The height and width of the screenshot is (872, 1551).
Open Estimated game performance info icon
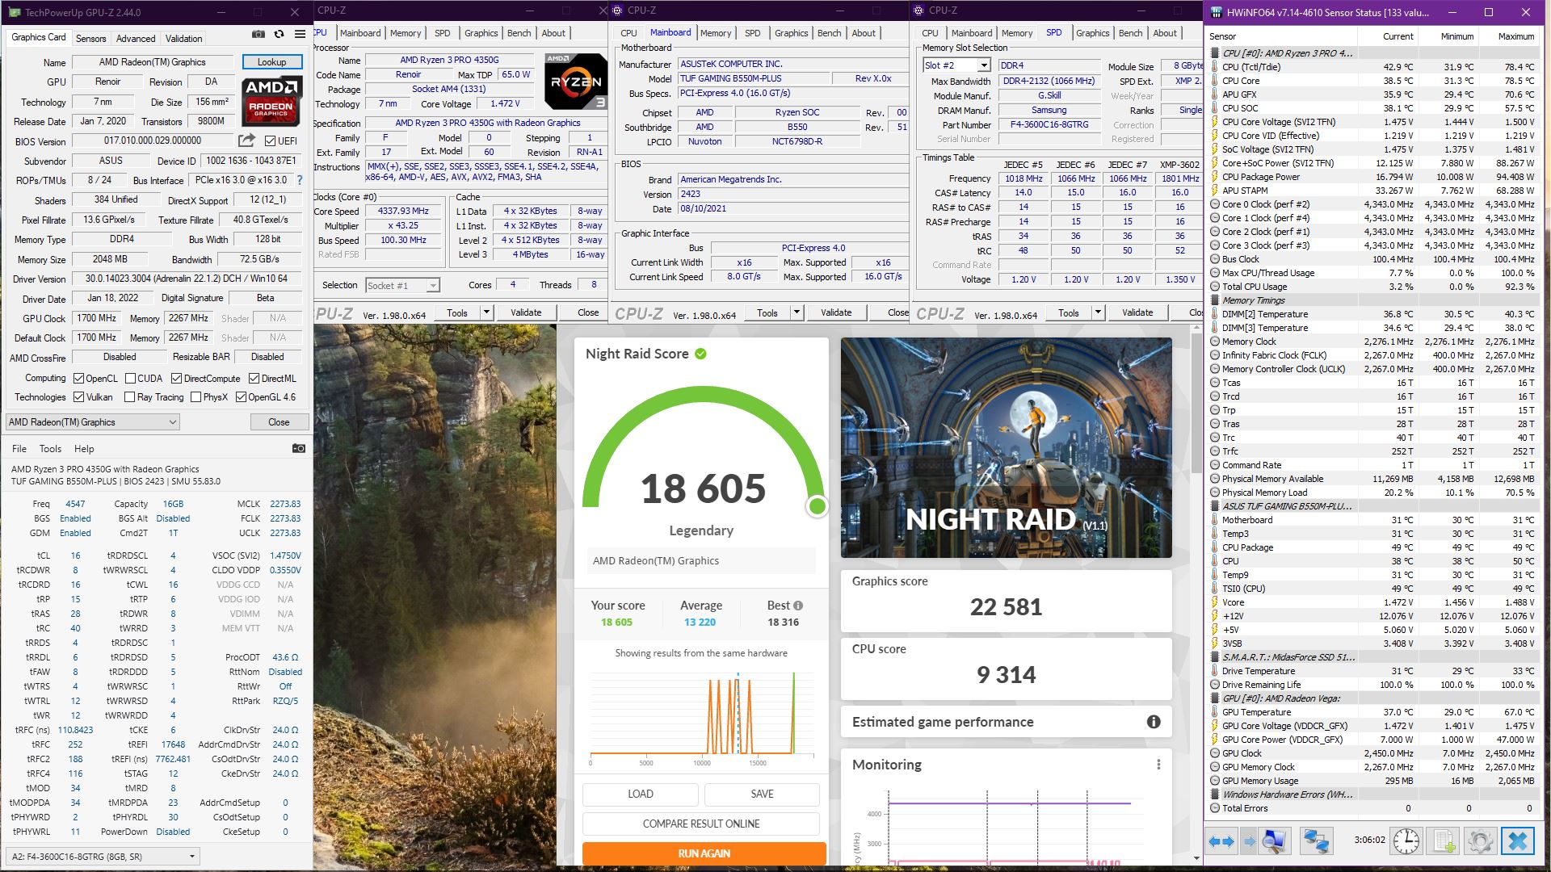1154,722
